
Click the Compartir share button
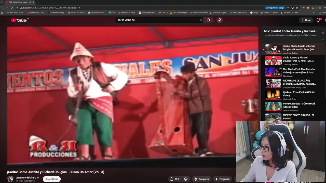pos(201,179)
